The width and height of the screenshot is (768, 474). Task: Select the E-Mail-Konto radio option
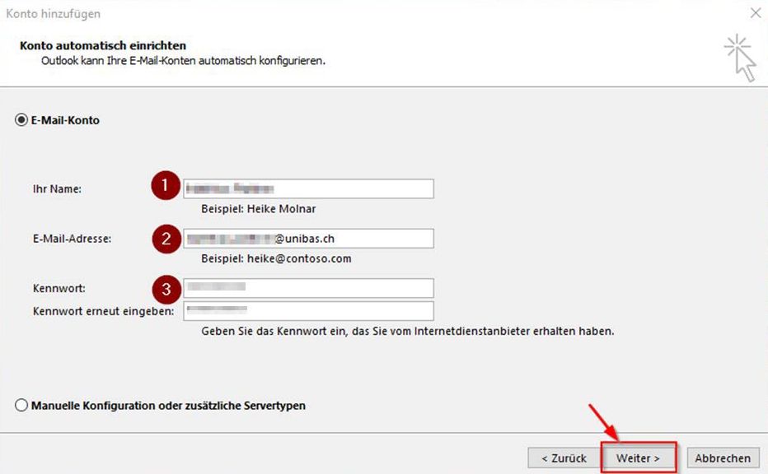click(21, 120)
